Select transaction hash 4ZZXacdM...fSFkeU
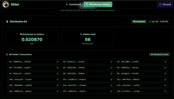The image size is (174, 99). click(x=76, y=68)
